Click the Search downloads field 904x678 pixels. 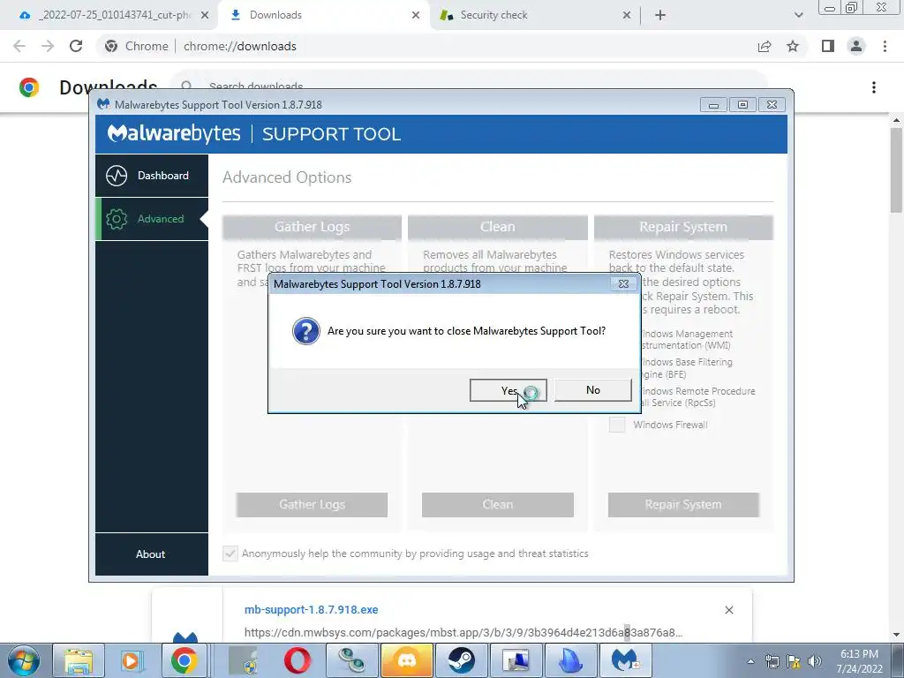pos(469,86)
